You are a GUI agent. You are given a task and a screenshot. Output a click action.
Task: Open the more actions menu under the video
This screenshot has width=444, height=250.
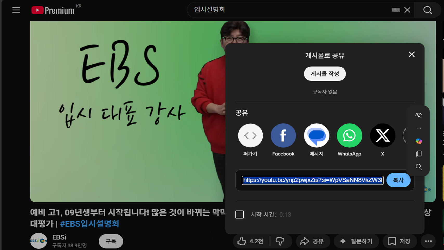(428, 241)
